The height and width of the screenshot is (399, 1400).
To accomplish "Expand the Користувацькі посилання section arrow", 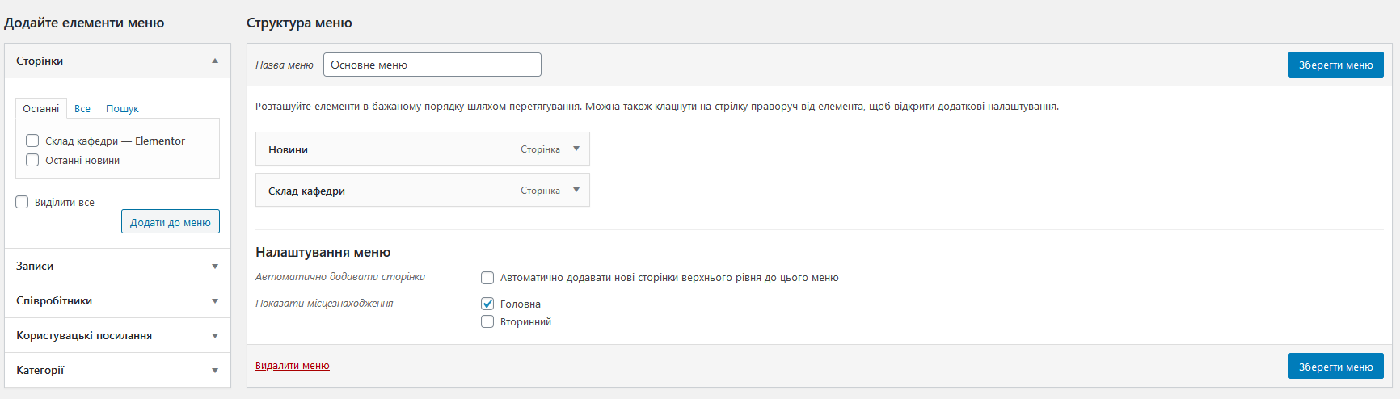I will point(215,336).
